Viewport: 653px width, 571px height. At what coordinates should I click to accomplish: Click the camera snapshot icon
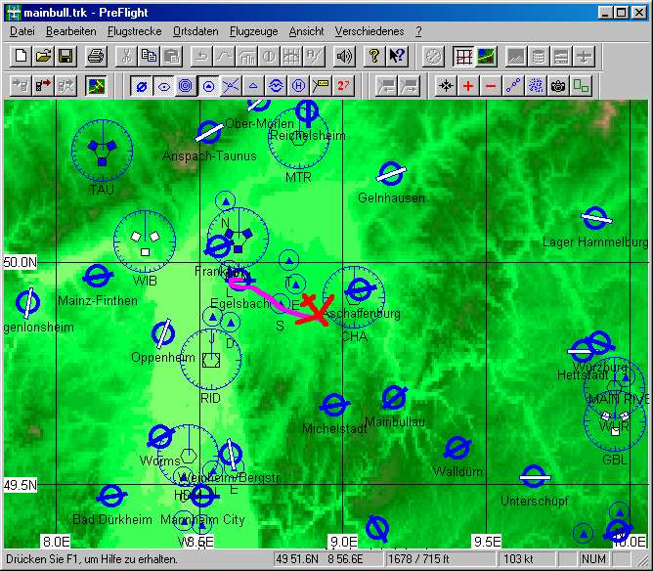point(558,86)
